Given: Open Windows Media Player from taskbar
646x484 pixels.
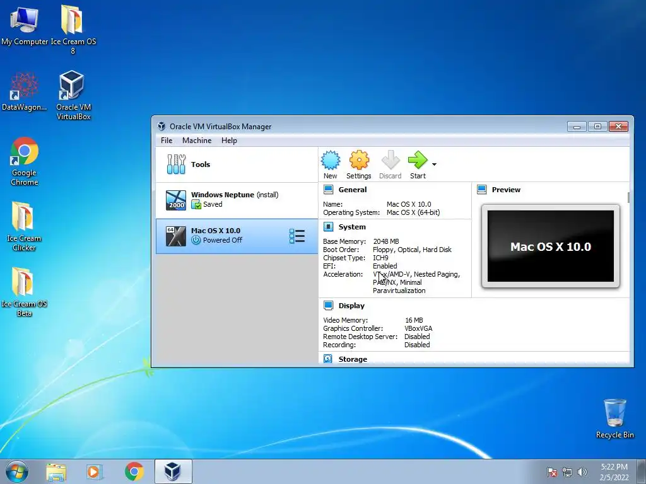Looking at the screenshot, I should click(95, 472).
